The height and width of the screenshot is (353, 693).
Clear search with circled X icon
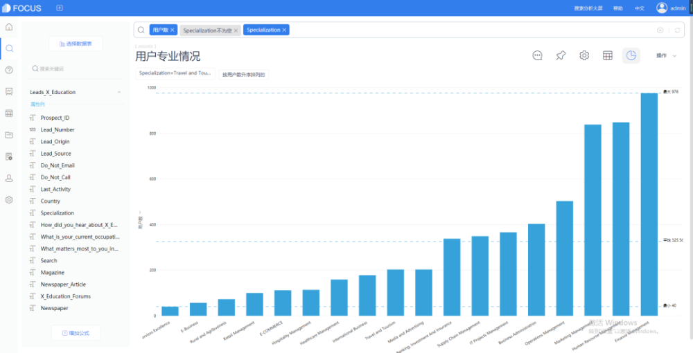click(660, 30)
